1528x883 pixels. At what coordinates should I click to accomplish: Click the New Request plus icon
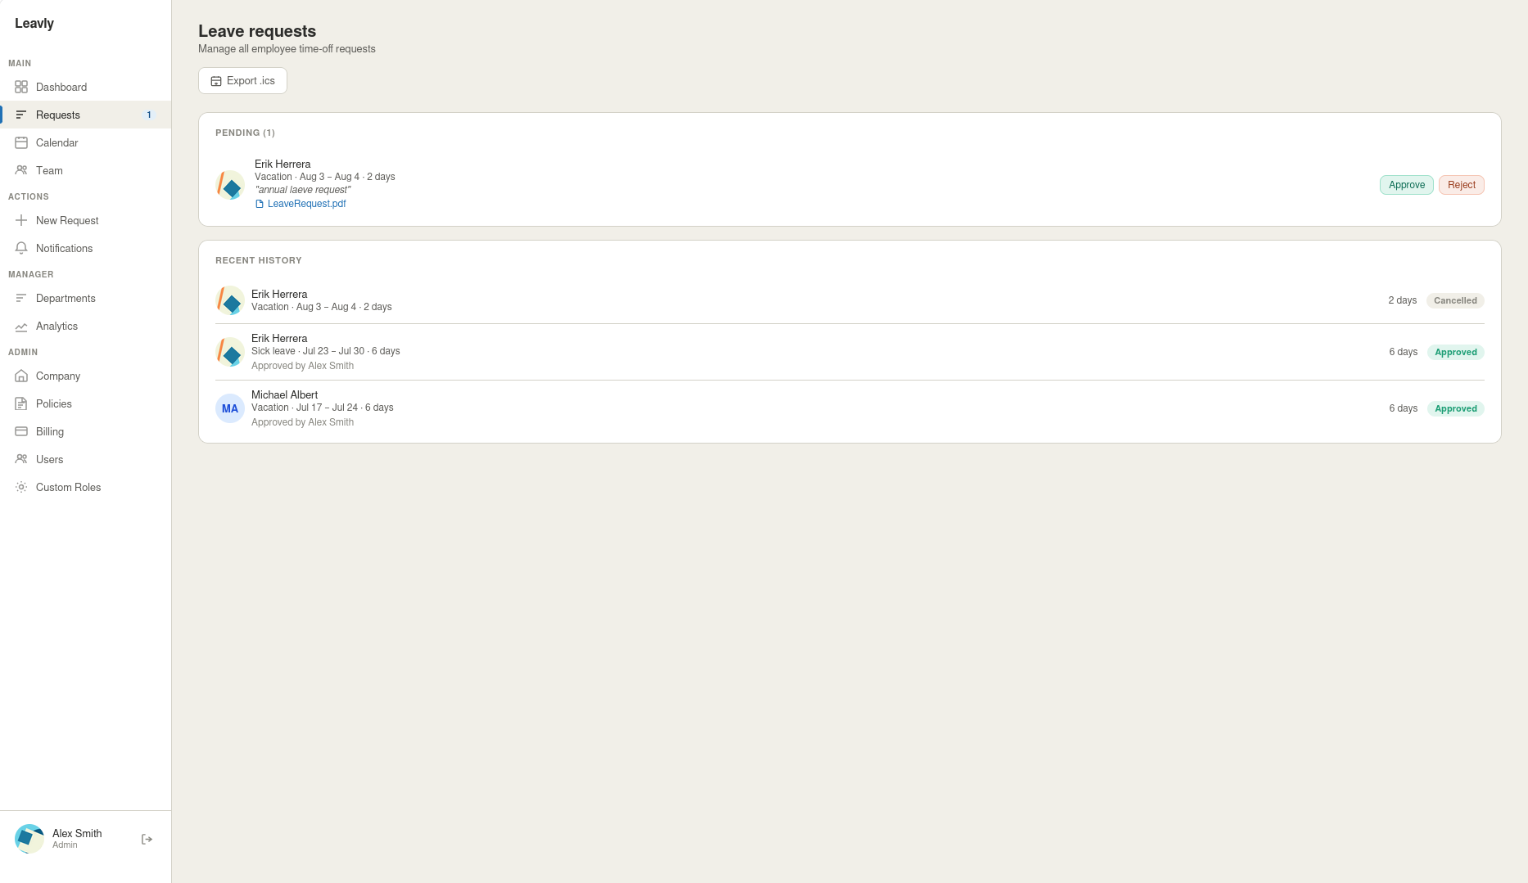tap(21, 220)
